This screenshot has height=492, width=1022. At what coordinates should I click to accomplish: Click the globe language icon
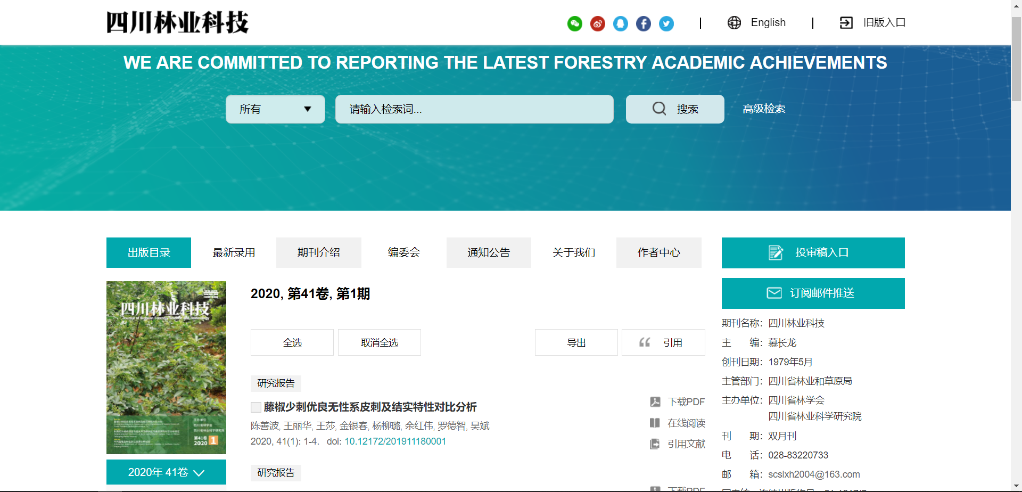coord(734,23)
